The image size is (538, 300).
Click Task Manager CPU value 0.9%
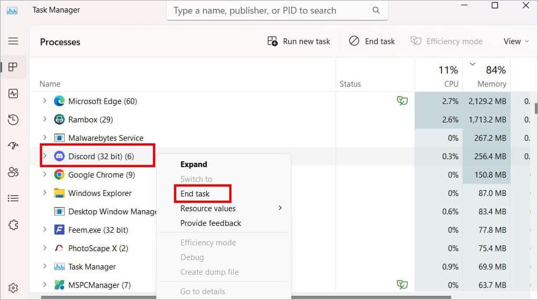pos(450,267)
